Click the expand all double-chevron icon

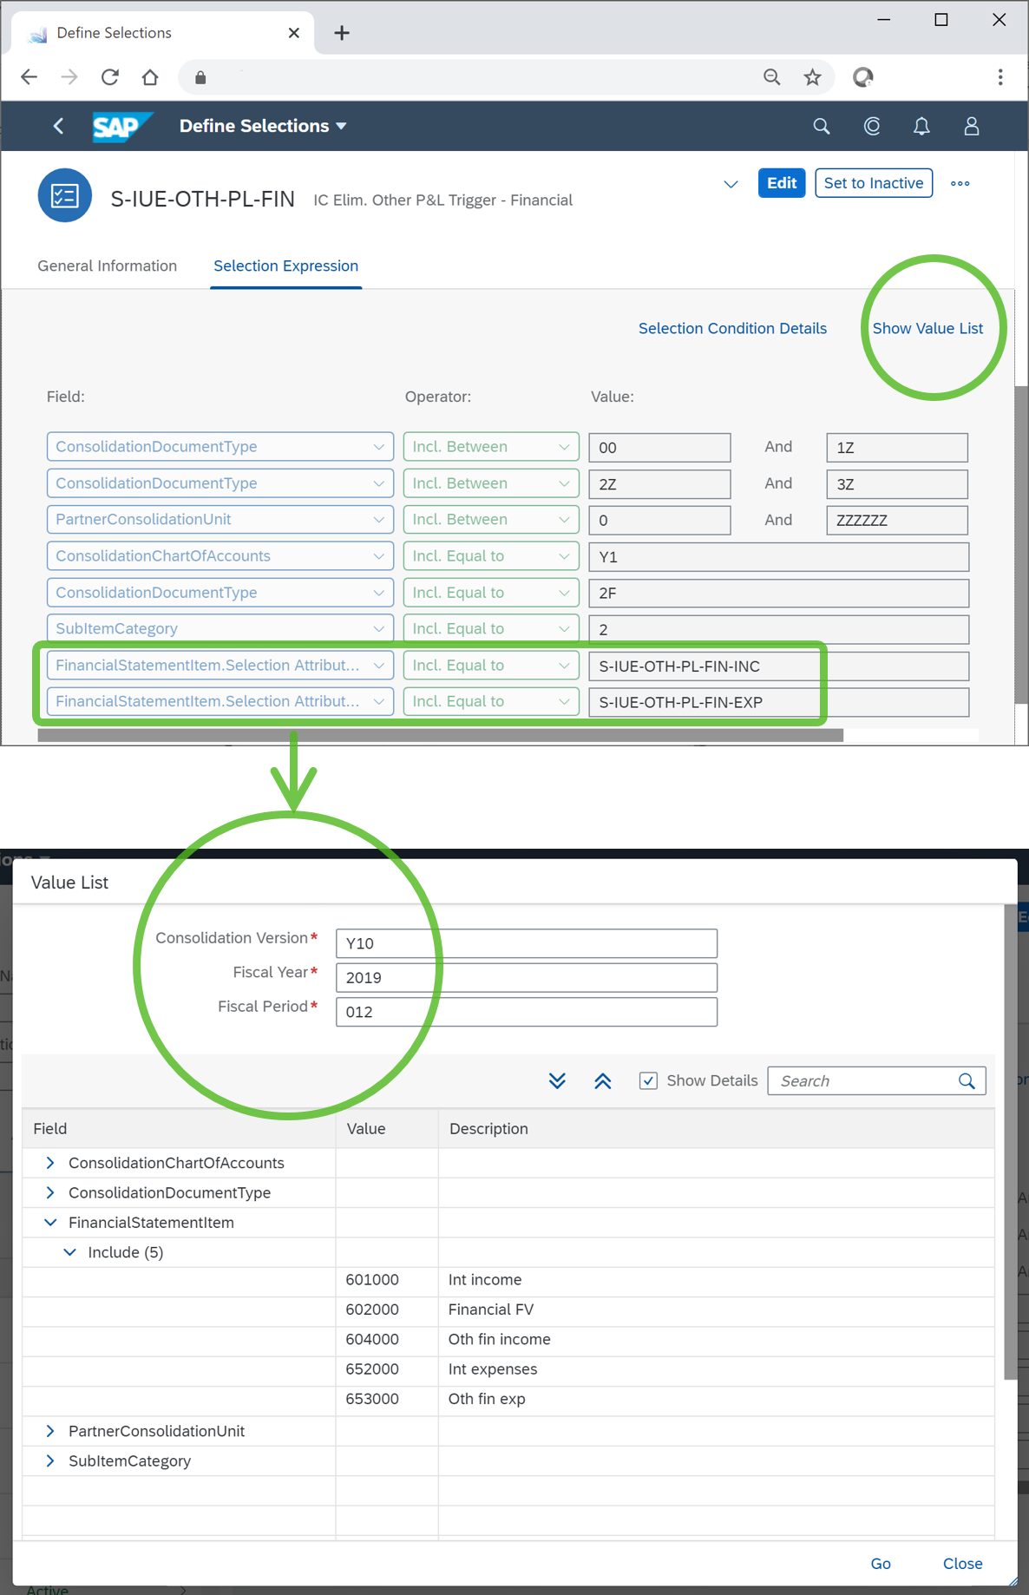(557, 1080)
